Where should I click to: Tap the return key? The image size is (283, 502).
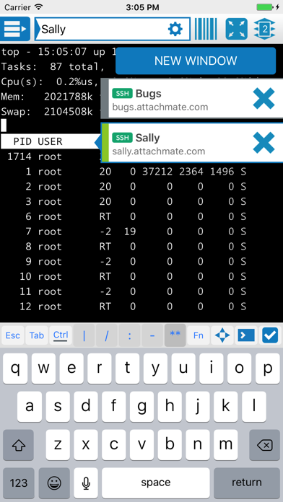(x=247, y=483)
